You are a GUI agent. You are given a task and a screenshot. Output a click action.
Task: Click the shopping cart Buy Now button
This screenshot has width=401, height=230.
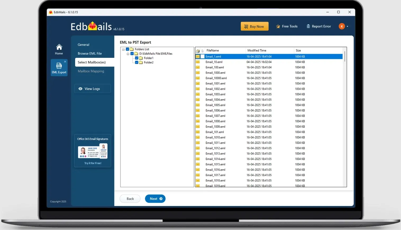[254, 26]
